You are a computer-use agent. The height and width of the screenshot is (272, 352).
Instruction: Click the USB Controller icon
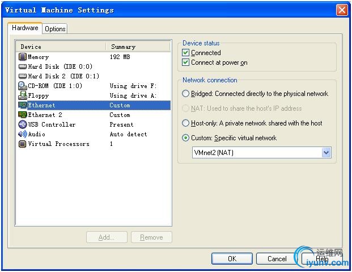coord(23,124)
